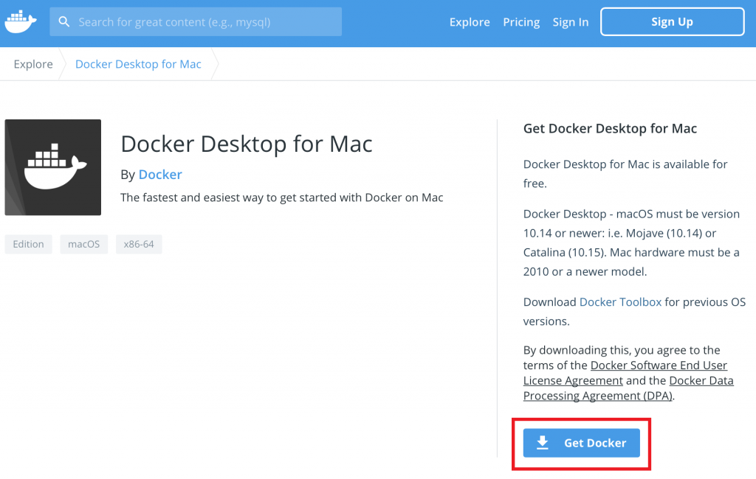Click Explore in the breadcrumb trail
The image size is (756, 479).
[x=32, y=64]
